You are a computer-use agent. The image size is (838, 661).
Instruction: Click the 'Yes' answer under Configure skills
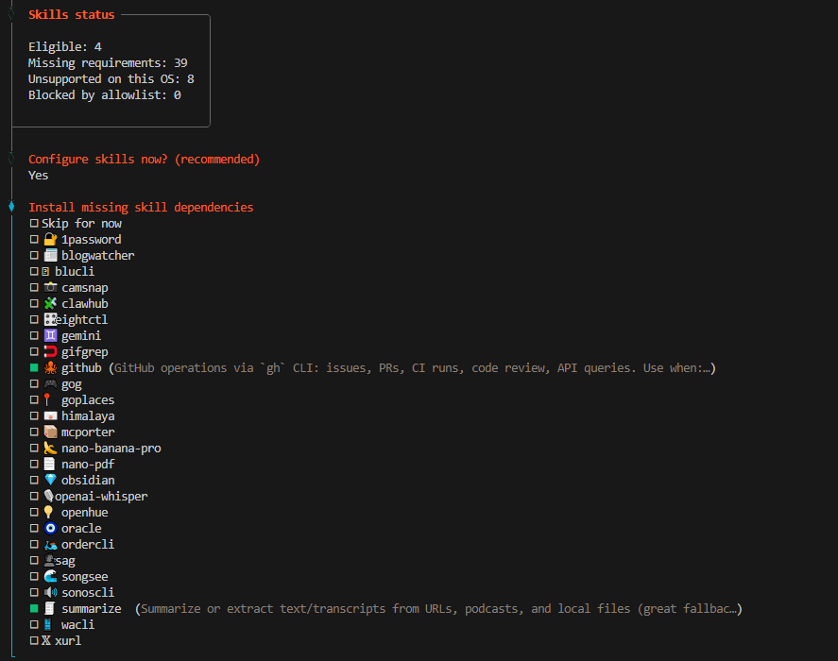coord(38,176)
